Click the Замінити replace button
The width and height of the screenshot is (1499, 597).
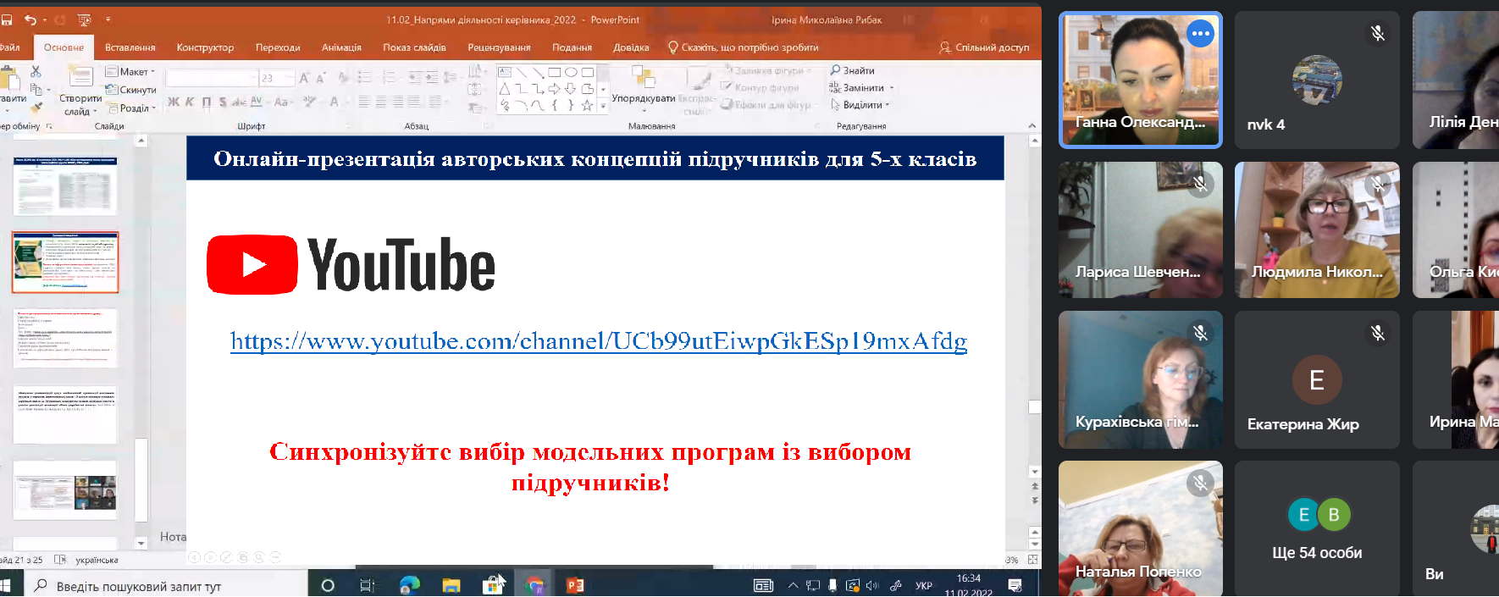[x=860, y=87]
